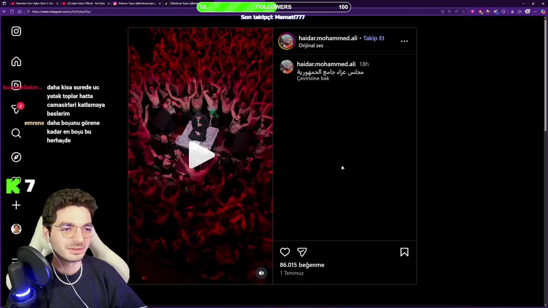
Task: Share the post via paper plane icon
Action: tap(302, 252)
